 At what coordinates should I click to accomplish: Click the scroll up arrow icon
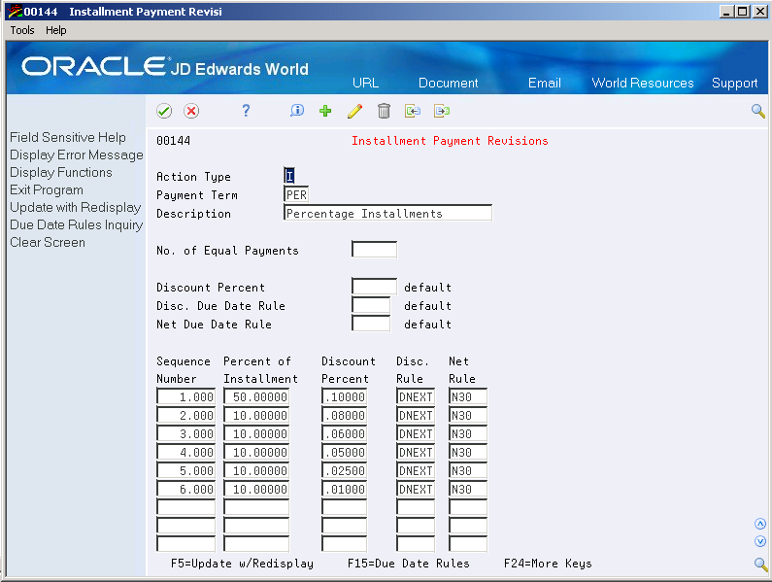760,524
